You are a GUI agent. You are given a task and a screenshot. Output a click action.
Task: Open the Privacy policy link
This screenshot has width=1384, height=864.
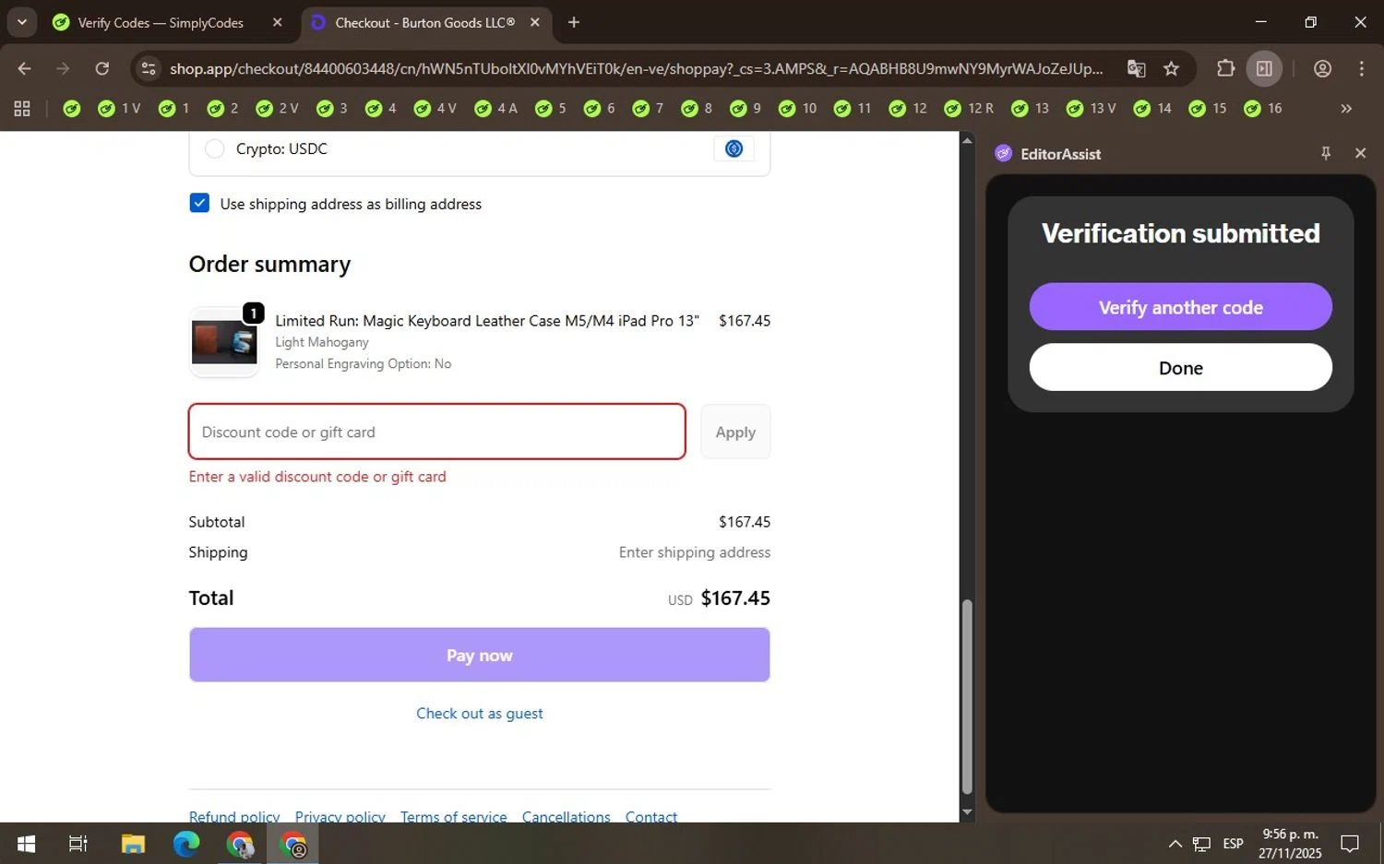click(340, 816)
